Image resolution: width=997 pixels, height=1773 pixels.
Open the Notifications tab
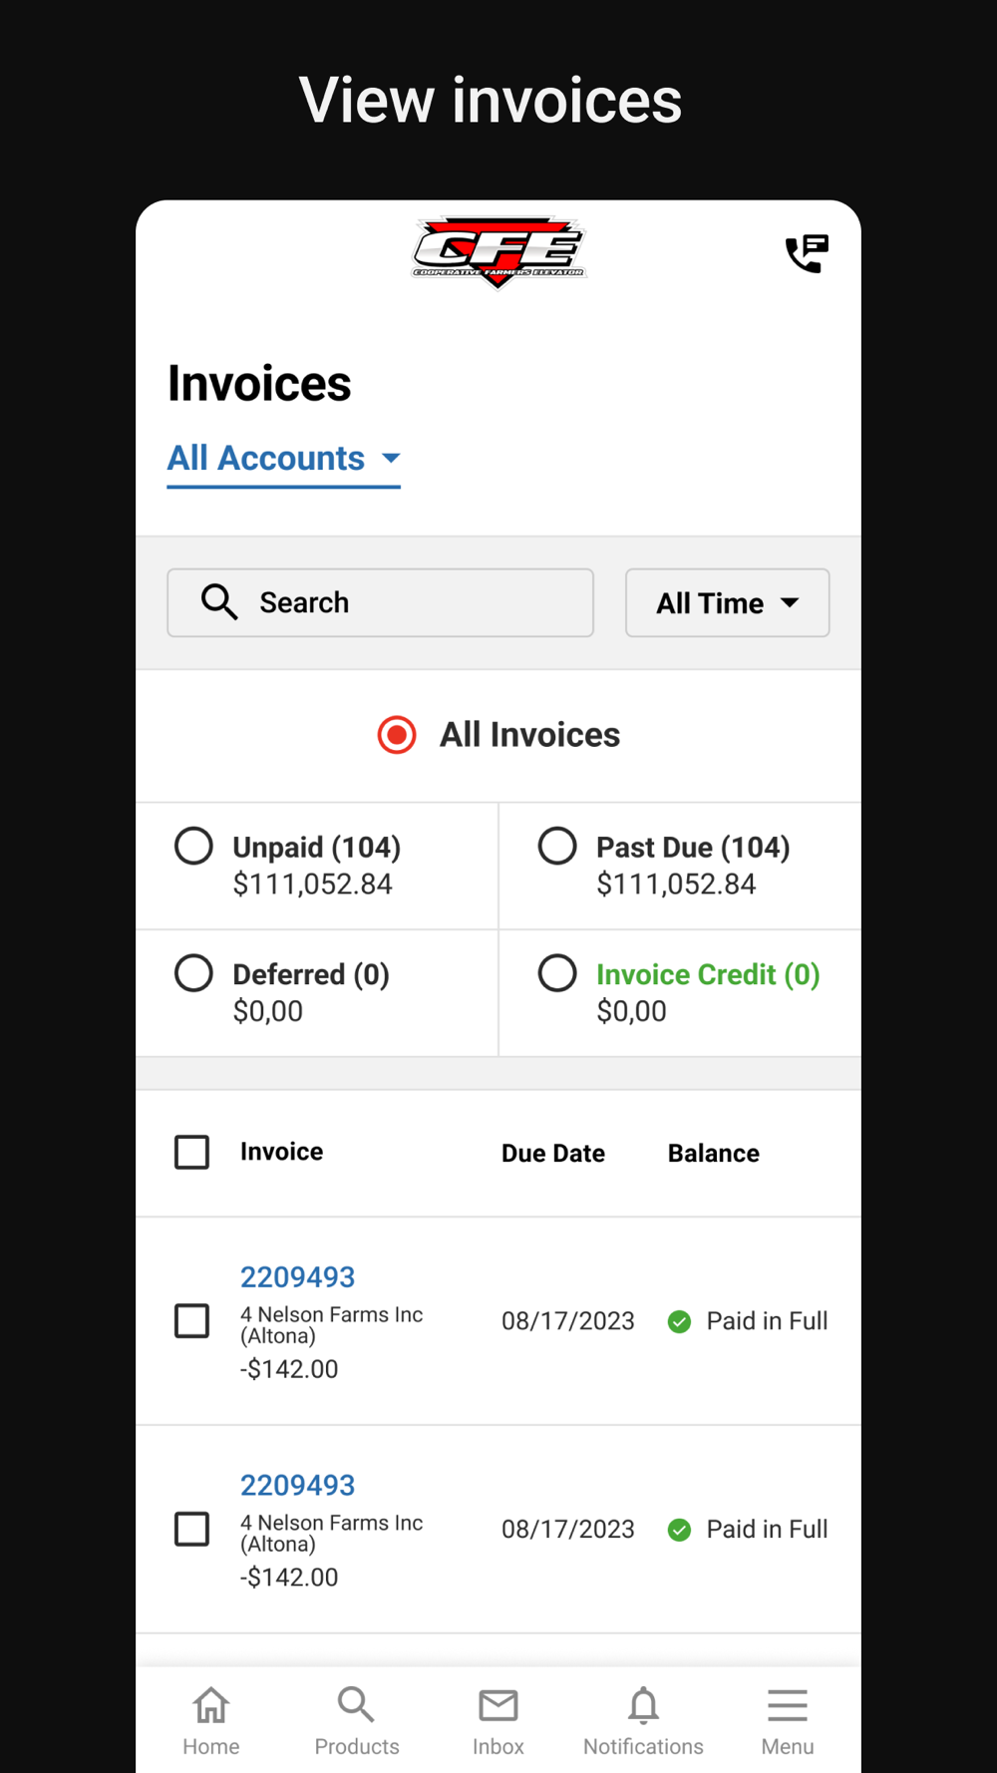point(643,1722)
